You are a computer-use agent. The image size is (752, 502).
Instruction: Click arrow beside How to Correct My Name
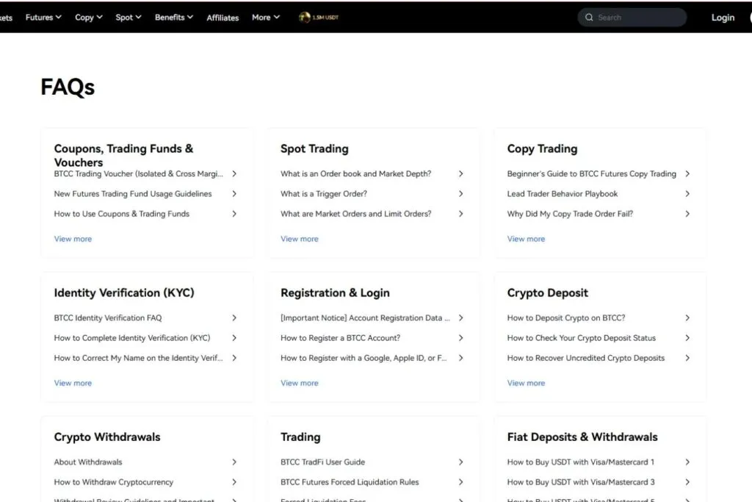point(234,358)
